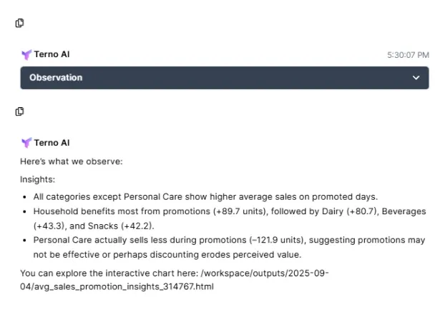Screen dimensions: 440x312
Task: Expand the Observation panel using its chevron
Action: [x=416, y=78]
